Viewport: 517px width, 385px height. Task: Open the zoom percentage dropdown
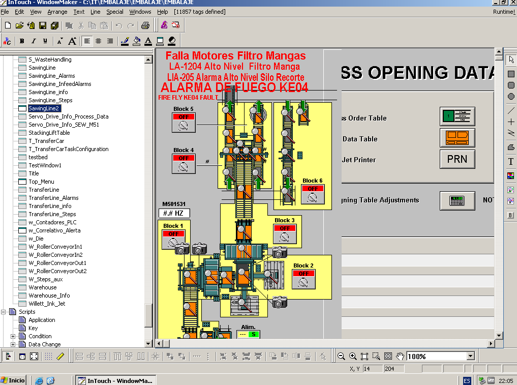pos(470,357)
